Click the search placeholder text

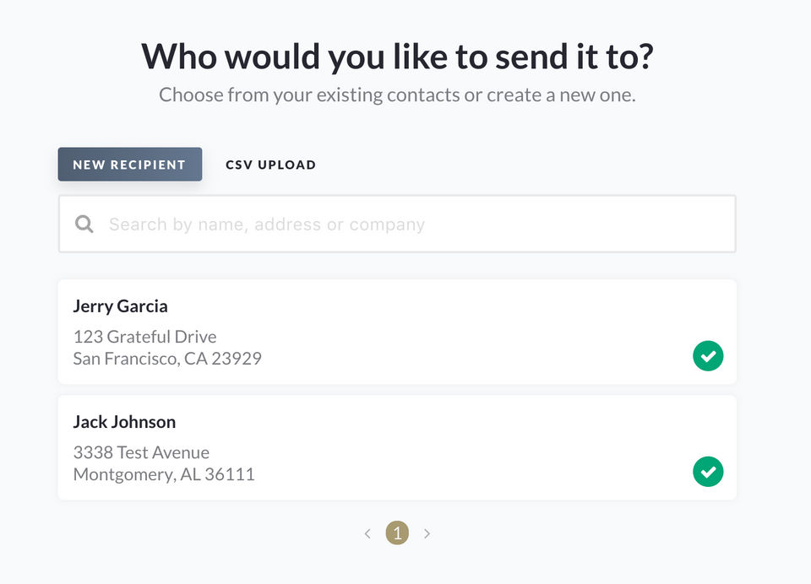[x=266, y=224]
